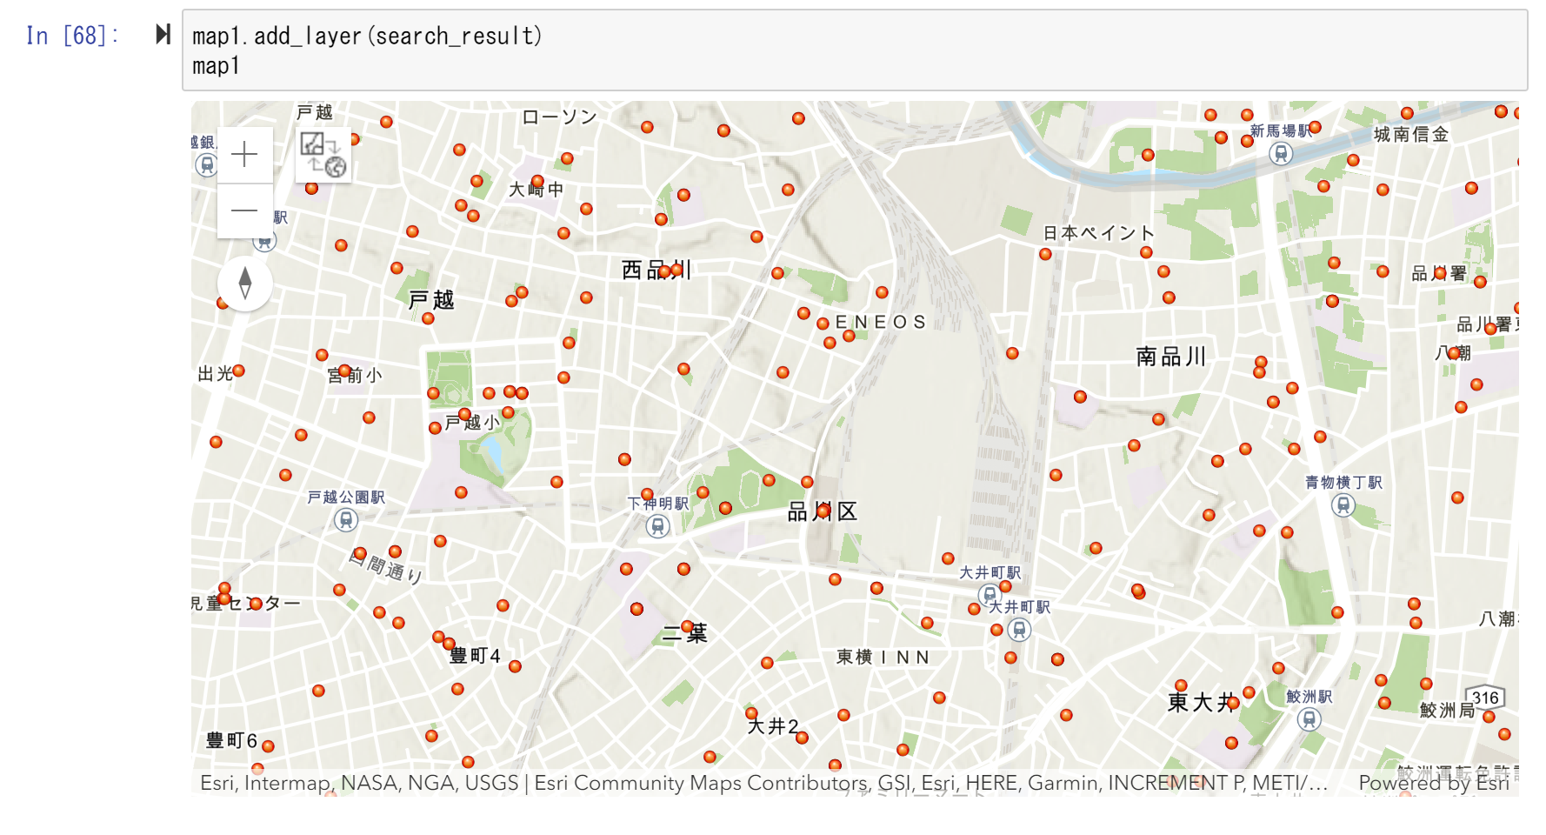Reset map orientation with compass button
1546x835 pixels.
click(244, 284)
